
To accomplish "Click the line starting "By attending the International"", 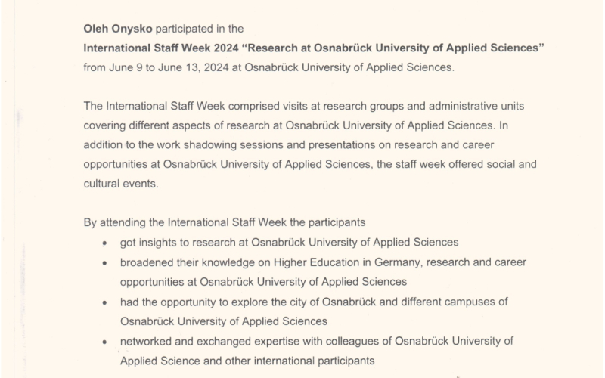I will tap(224, 222).
